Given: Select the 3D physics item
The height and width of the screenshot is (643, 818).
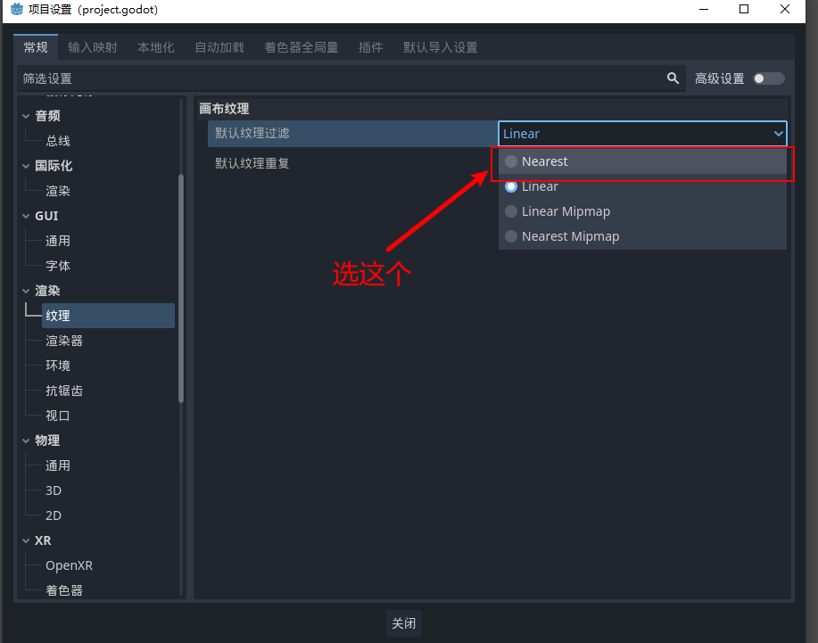Looking at the screenshot, I should 54,490.
